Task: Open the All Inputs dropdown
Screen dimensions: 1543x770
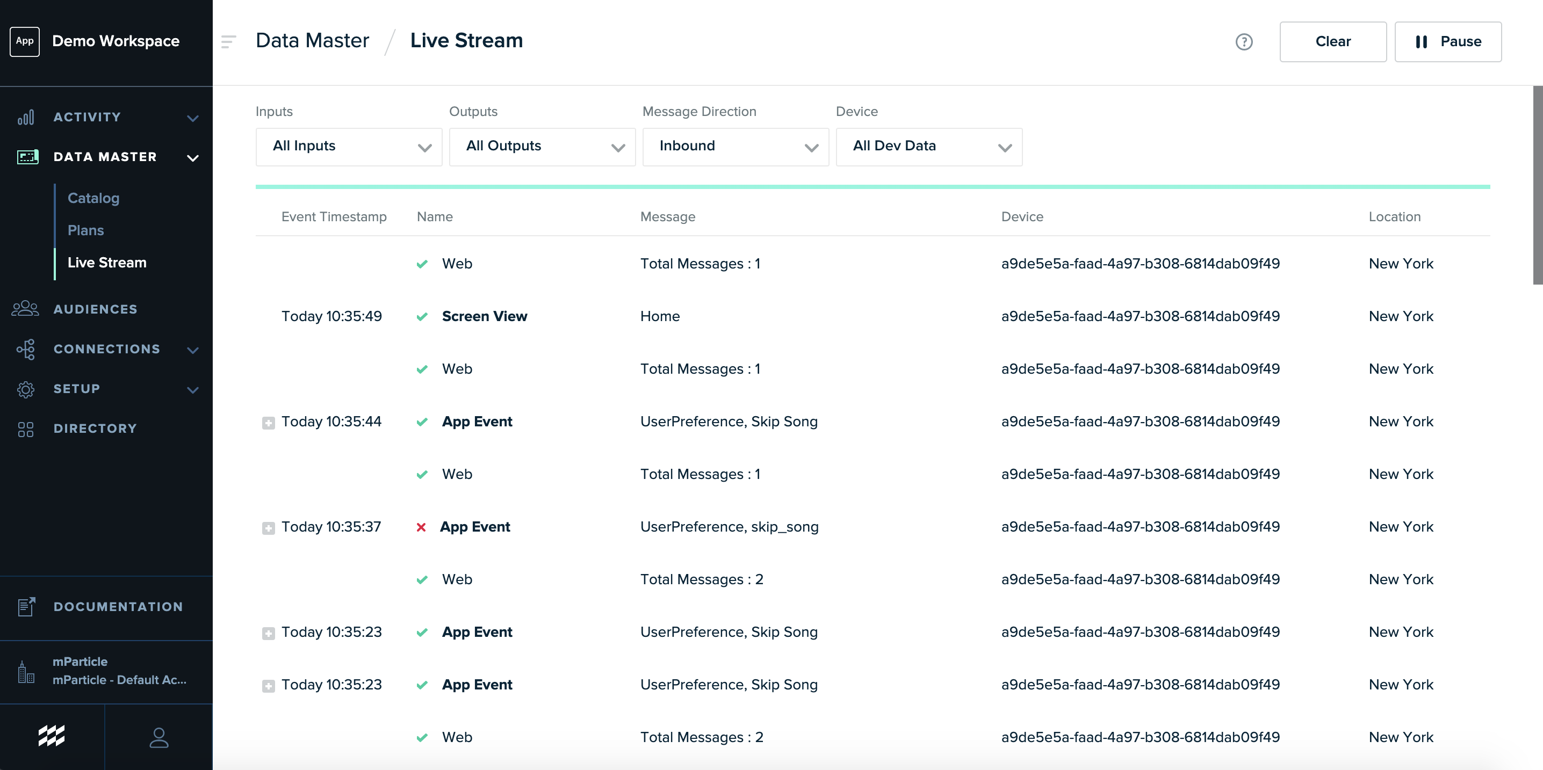Action: 349,147
